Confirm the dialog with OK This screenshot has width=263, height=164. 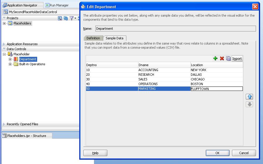217,153
